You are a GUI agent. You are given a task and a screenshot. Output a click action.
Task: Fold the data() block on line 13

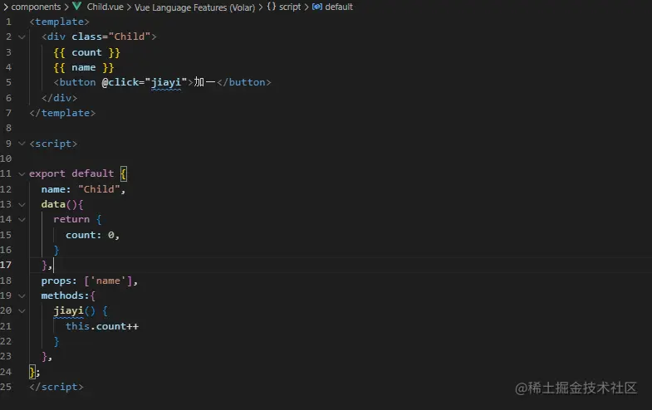(x=22, y=204)
